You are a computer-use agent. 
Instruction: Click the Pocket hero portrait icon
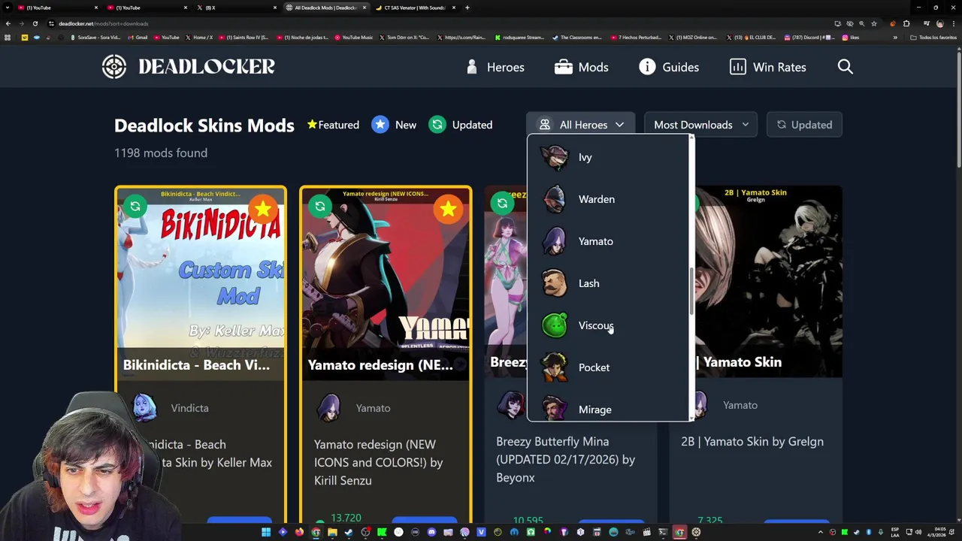click(555, 367)
